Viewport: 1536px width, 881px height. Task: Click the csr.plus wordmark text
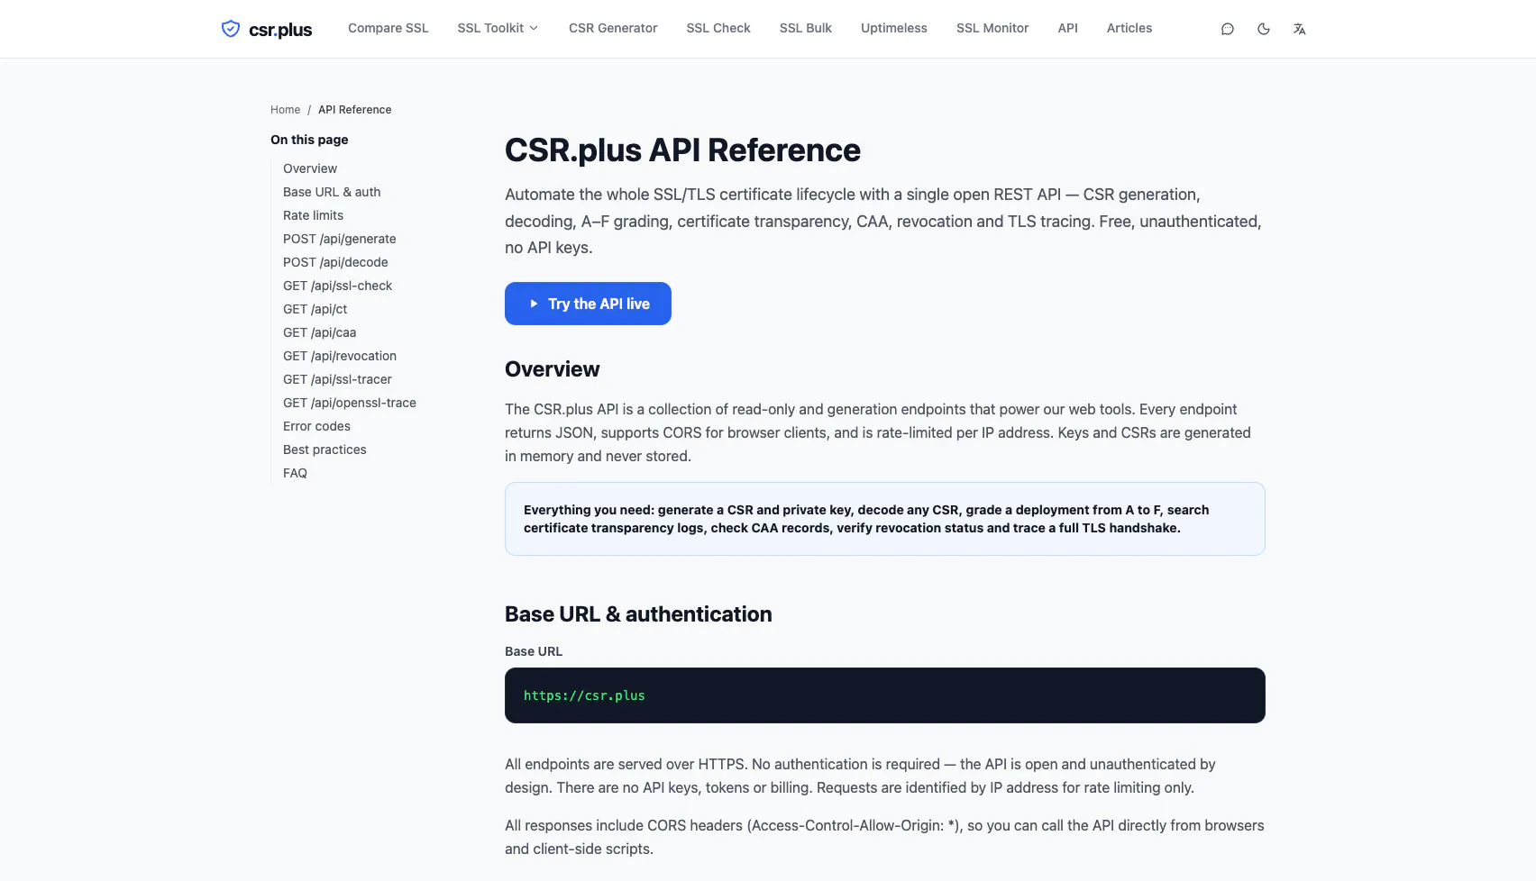(x=280, y=30)
